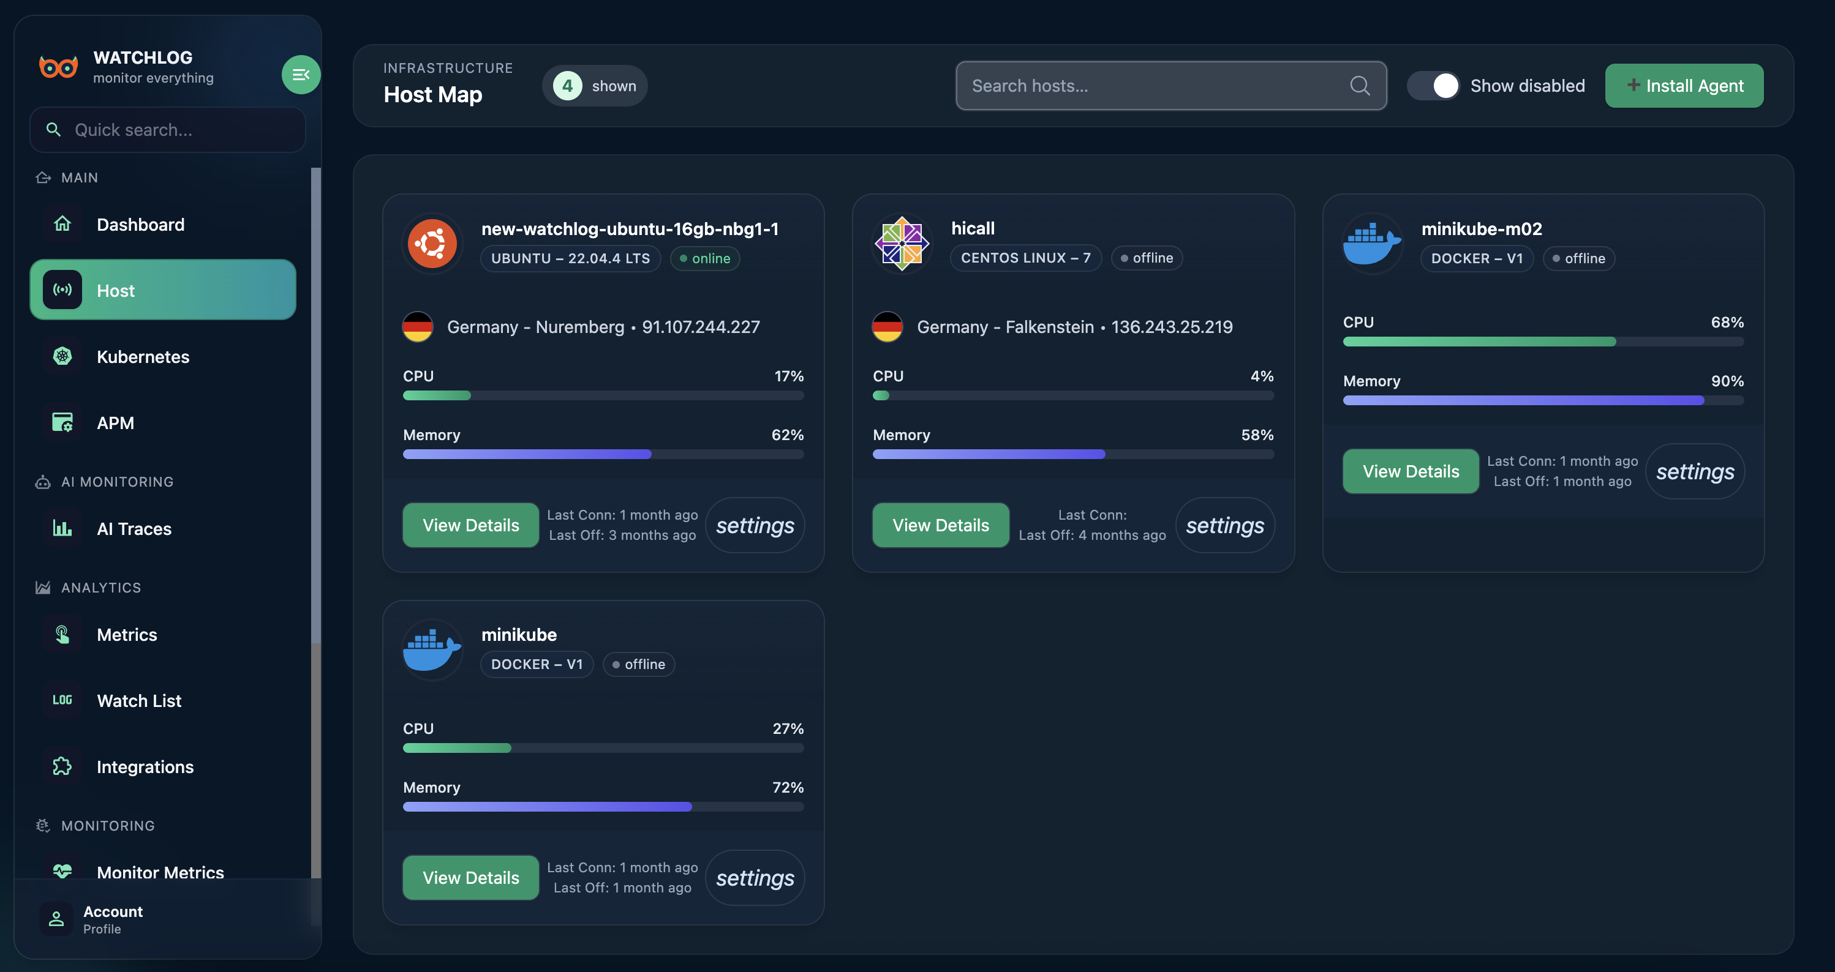Click the Watchlog owl logo

click(58, 68)
